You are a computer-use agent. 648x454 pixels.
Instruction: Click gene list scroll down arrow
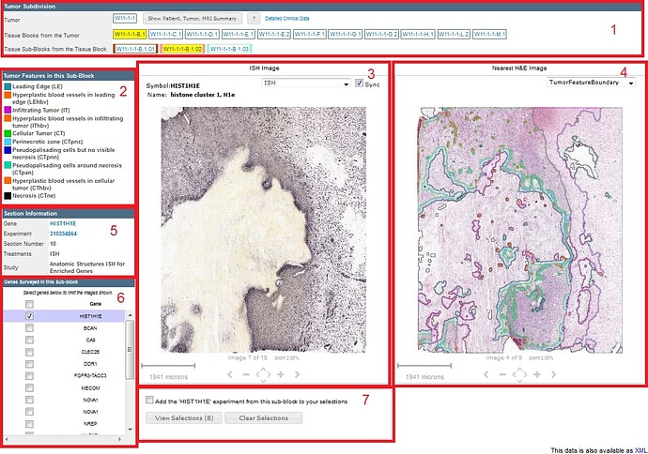pyautogui.click(x=131, y=429)
